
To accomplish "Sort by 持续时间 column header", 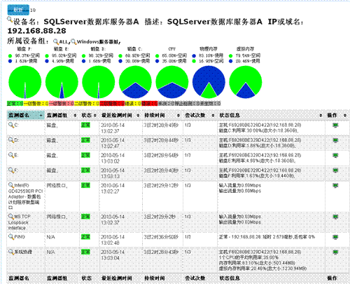I will tap(155, 115).
